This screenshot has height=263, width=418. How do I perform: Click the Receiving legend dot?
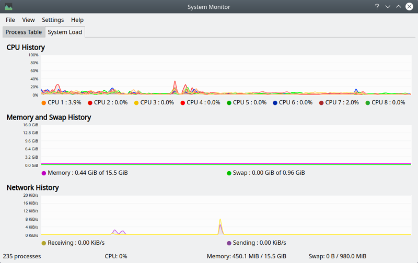[44, 243]
